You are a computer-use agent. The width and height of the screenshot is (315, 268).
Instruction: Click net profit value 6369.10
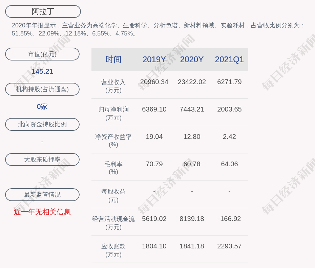click(x=154, y=109)
